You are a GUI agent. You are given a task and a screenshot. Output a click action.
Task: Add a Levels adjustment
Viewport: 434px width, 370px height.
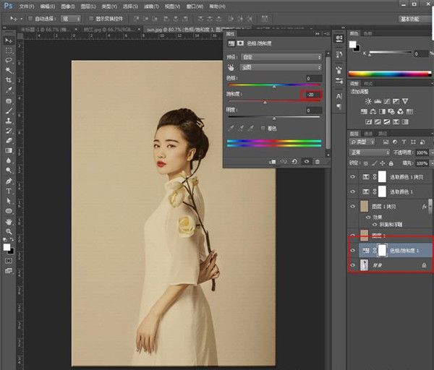pos(378,101)
